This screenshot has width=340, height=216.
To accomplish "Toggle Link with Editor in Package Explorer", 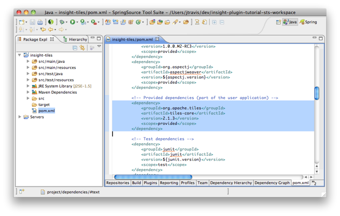I will (x=82, y=47).
